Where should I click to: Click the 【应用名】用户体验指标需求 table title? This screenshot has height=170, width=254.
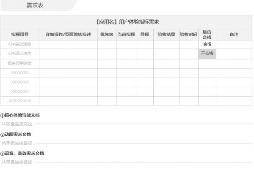point(127,22)
